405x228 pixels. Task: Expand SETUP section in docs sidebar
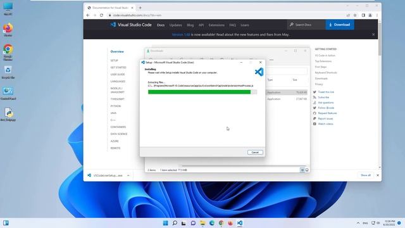(x=114, y=61)
